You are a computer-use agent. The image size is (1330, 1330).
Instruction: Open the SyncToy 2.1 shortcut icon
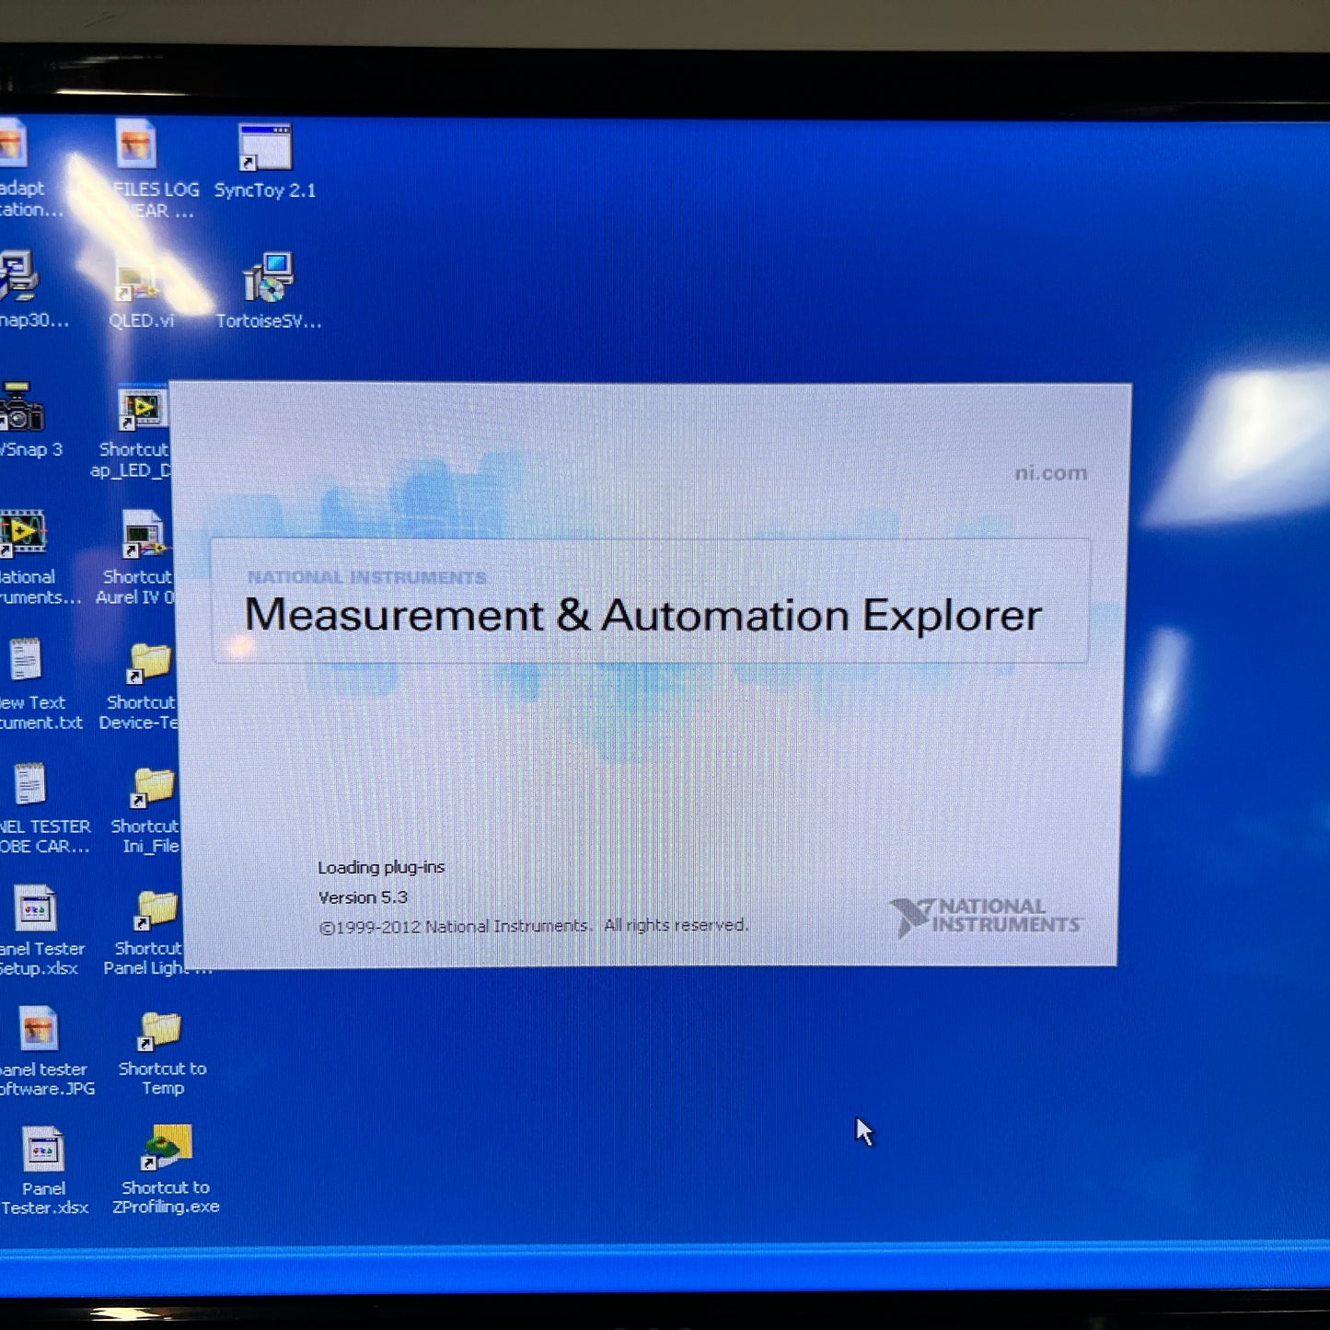[x=265, y=147]
